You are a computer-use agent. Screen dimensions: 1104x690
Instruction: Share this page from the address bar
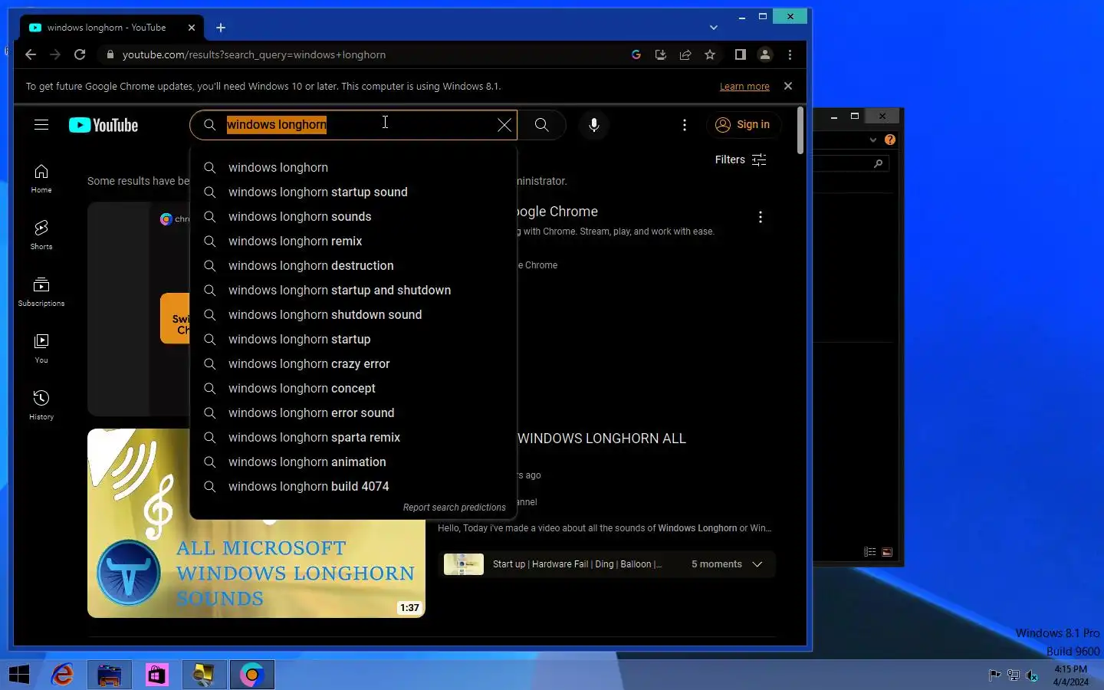click(685, 54)
